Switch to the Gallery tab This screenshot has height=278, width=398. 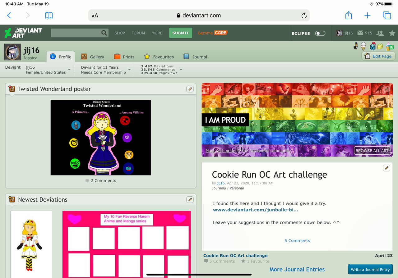coord(93,57)
